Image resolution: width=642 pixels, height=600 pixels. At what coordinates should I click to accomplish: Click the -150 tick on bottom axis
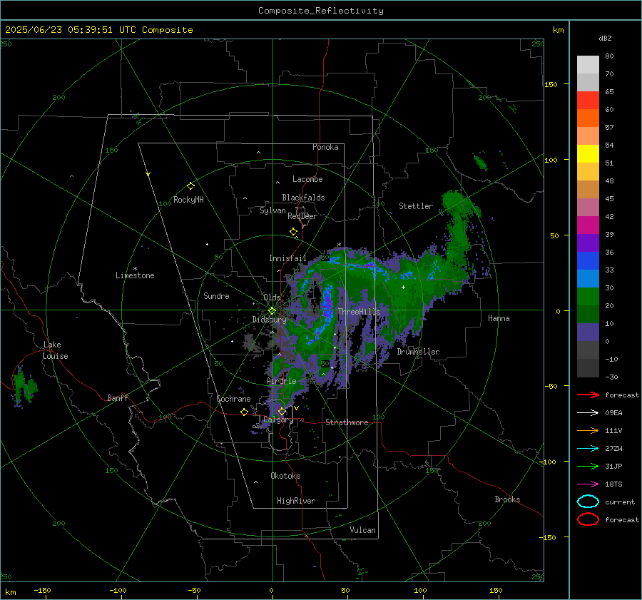coord(42,591)
